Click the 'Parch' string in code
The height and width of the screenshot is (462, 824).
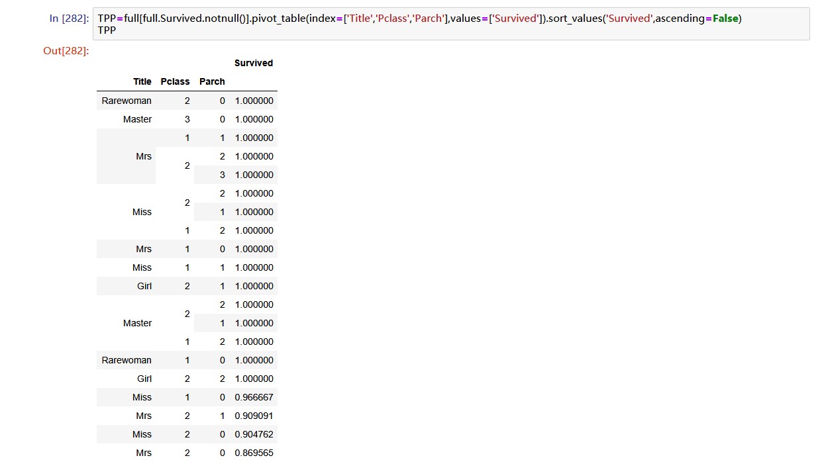click(x=428, y=19)
